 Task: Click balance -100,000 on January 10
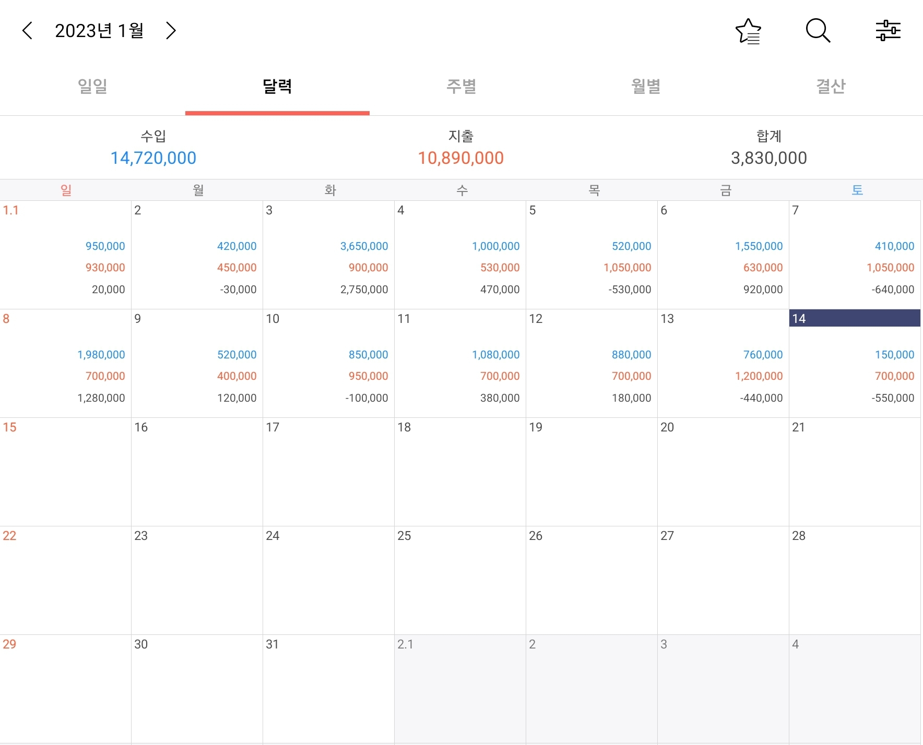(x=366, y=398)
